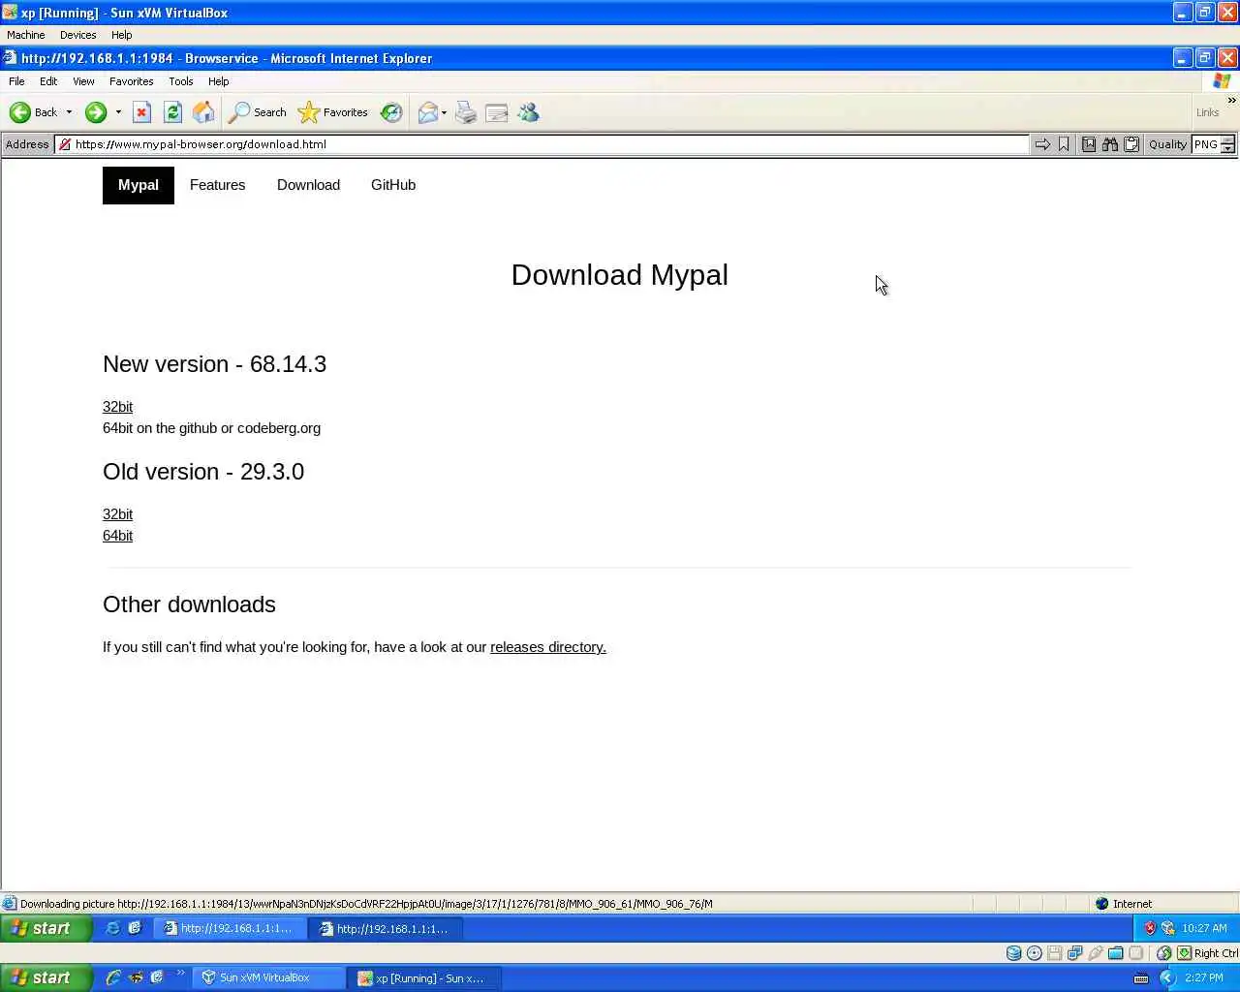Open Favorites with the star icon
1240x992 pixels.
click(332, 112)
